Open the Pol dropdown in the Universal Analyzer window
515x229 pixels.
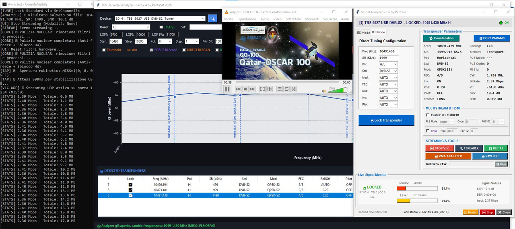[x=170, y=41]
